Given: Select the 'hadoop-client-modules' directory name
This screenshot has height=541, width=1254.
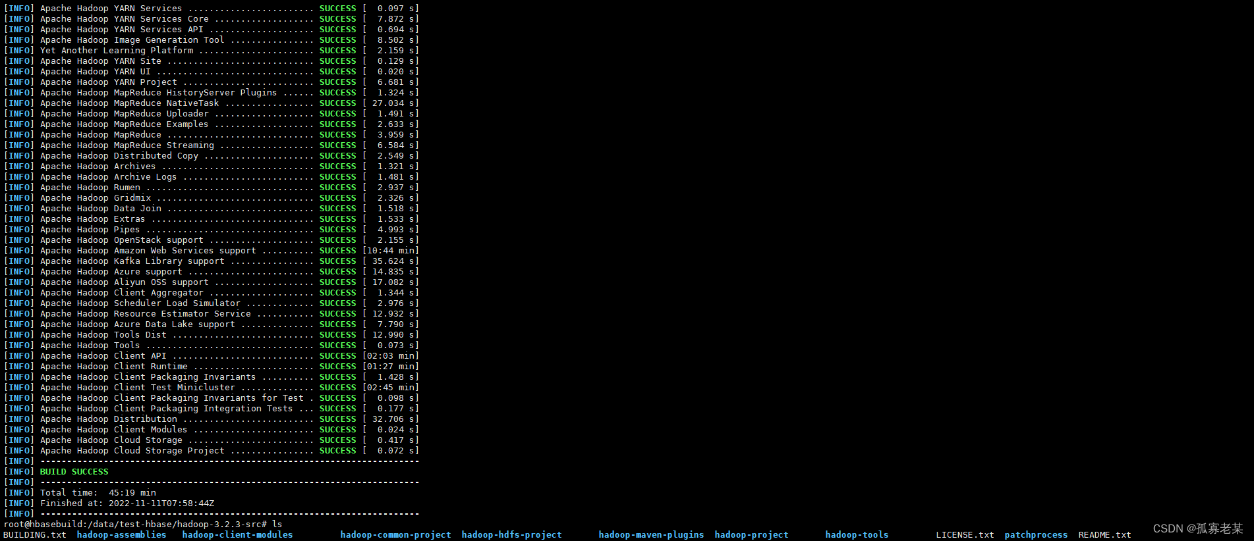Looking at the screenshot, I should click(x=238, y=535).
